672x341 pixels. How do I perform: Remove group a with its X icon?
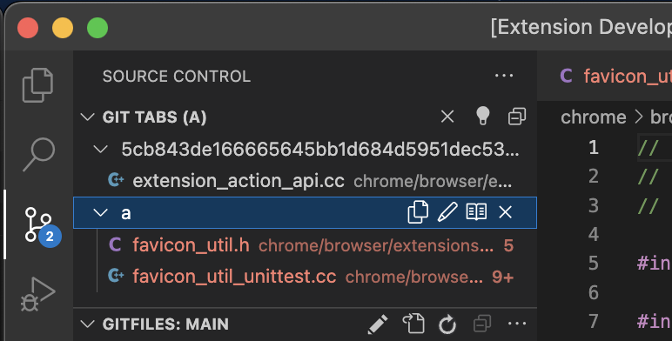pyautogui.click(x=505, y=212)
